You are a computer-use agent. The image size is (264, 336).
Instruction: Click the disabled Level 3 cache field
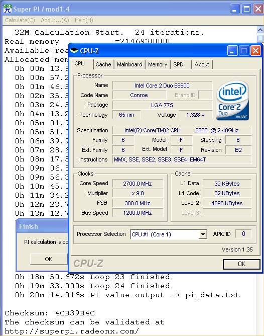(x=227, y=213)
